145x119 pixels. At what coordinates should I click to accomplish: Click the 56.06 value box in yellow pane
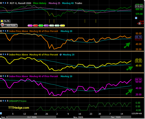138,61
